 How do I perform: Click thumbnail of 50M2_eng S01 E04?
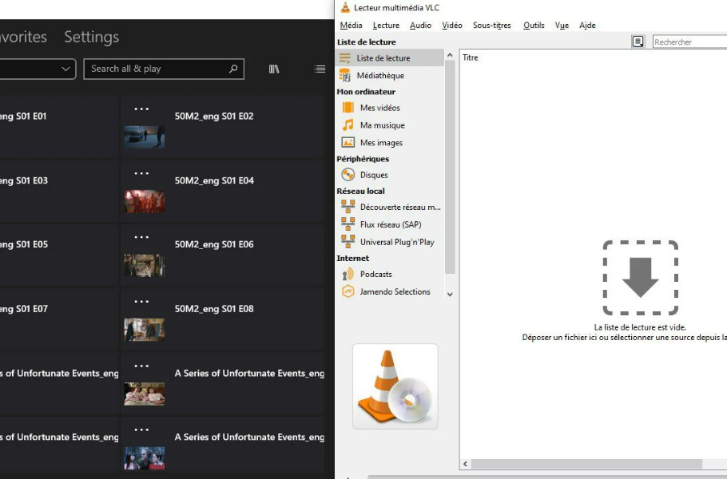click(x=144, y=201)
